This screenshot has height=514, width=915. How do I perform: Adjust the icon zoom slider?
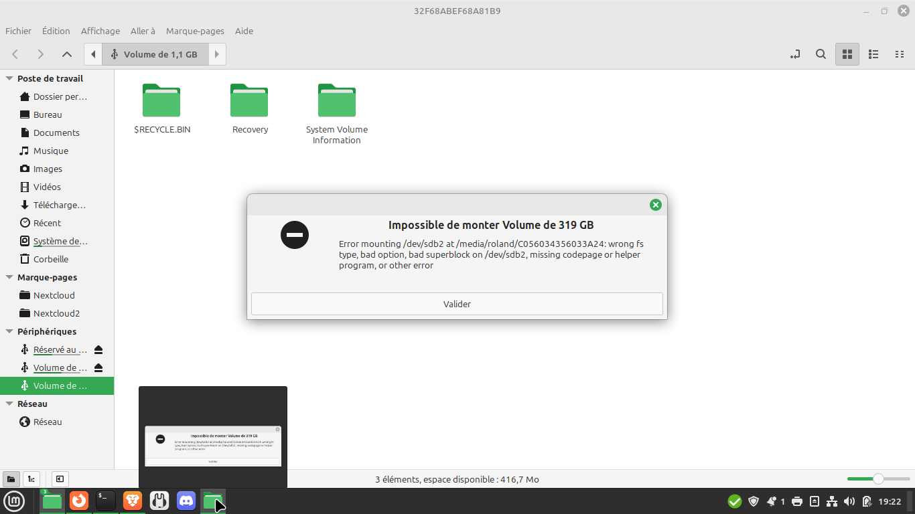(877, 479)
